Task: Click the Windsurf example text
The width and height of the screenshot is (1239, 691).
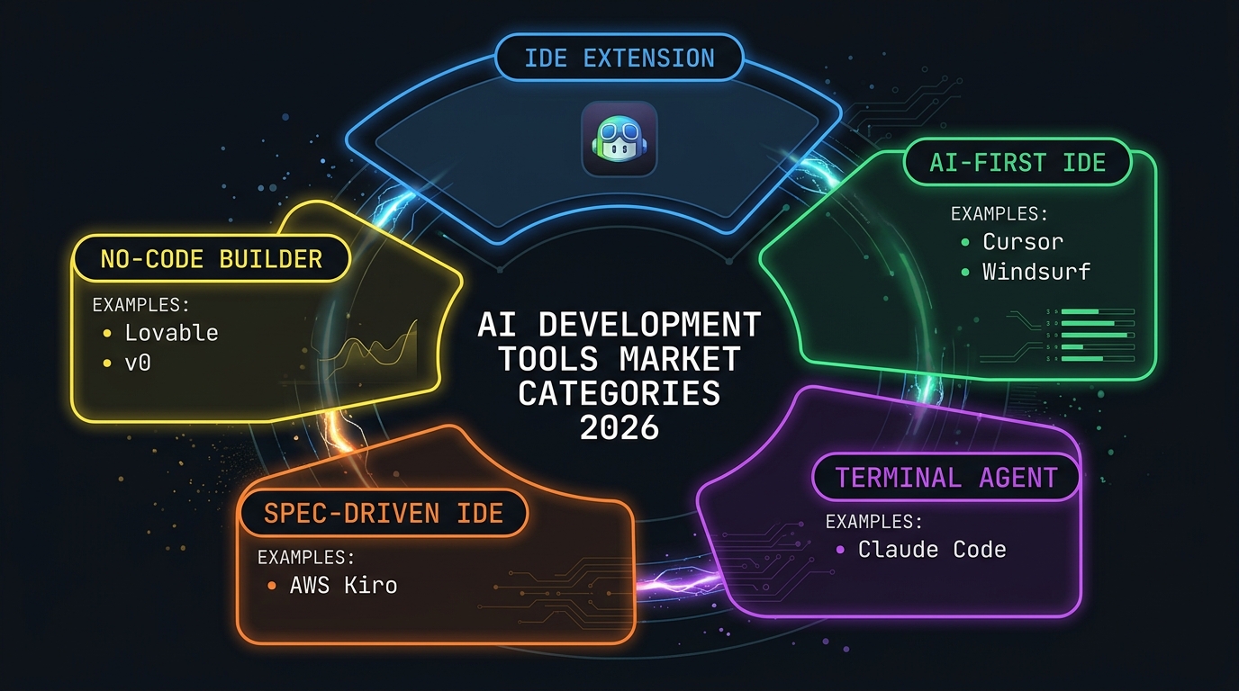Action: click(1036, 271)
